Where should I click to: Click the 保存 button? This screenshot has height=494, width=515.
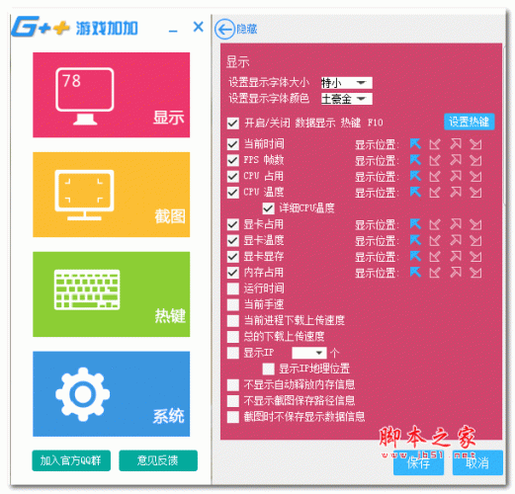pyautogui.click(x=418, y=463)
